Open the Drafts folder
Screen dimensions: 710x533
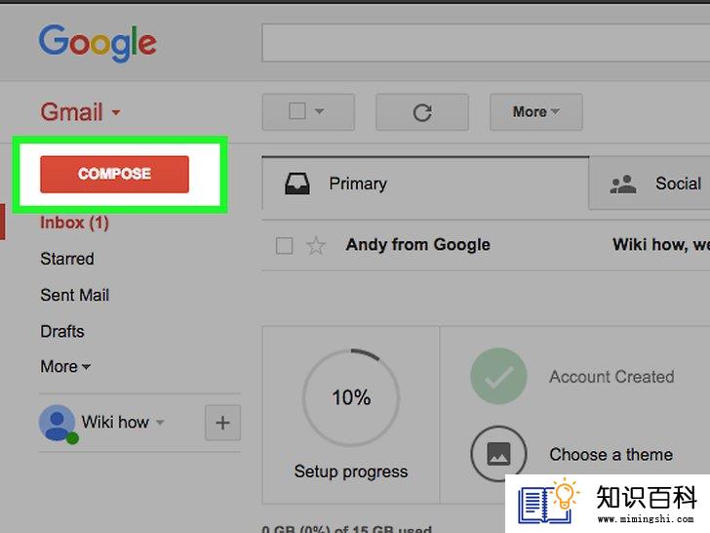(x=62, y=331)
